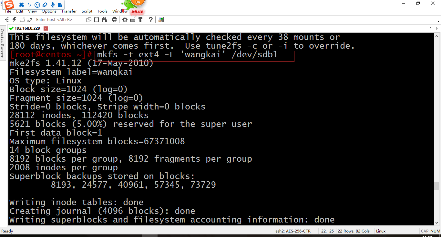The width and height of the screenshot is (441, 237).
Task: Click the green checkmark on the session tab
Action: 12,28
